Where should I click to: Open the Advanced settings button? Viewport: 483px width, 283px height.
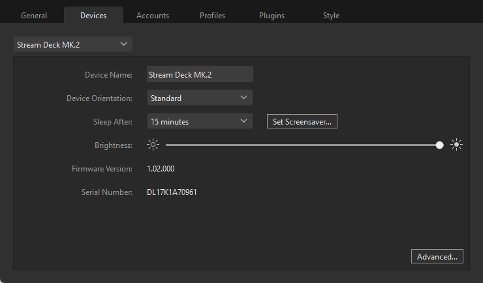[437, 256]
